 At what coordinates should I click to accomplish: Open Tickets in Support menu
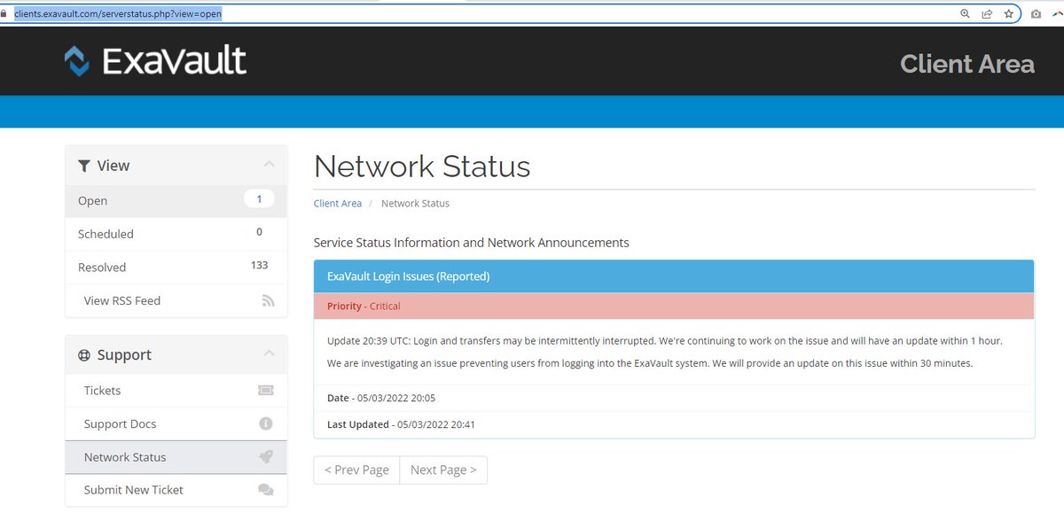176,391
